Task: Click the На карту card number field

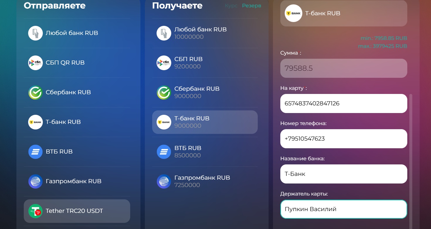Action: click(x=344, y=103)
